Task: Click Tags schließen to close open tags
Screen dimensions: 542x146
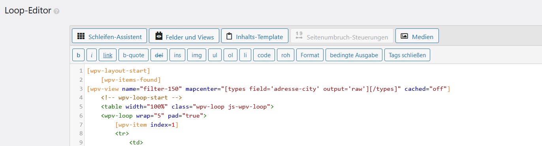Action: coord(407,55)
